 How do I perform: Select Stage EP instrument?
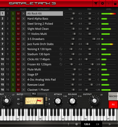pos(44,74)
